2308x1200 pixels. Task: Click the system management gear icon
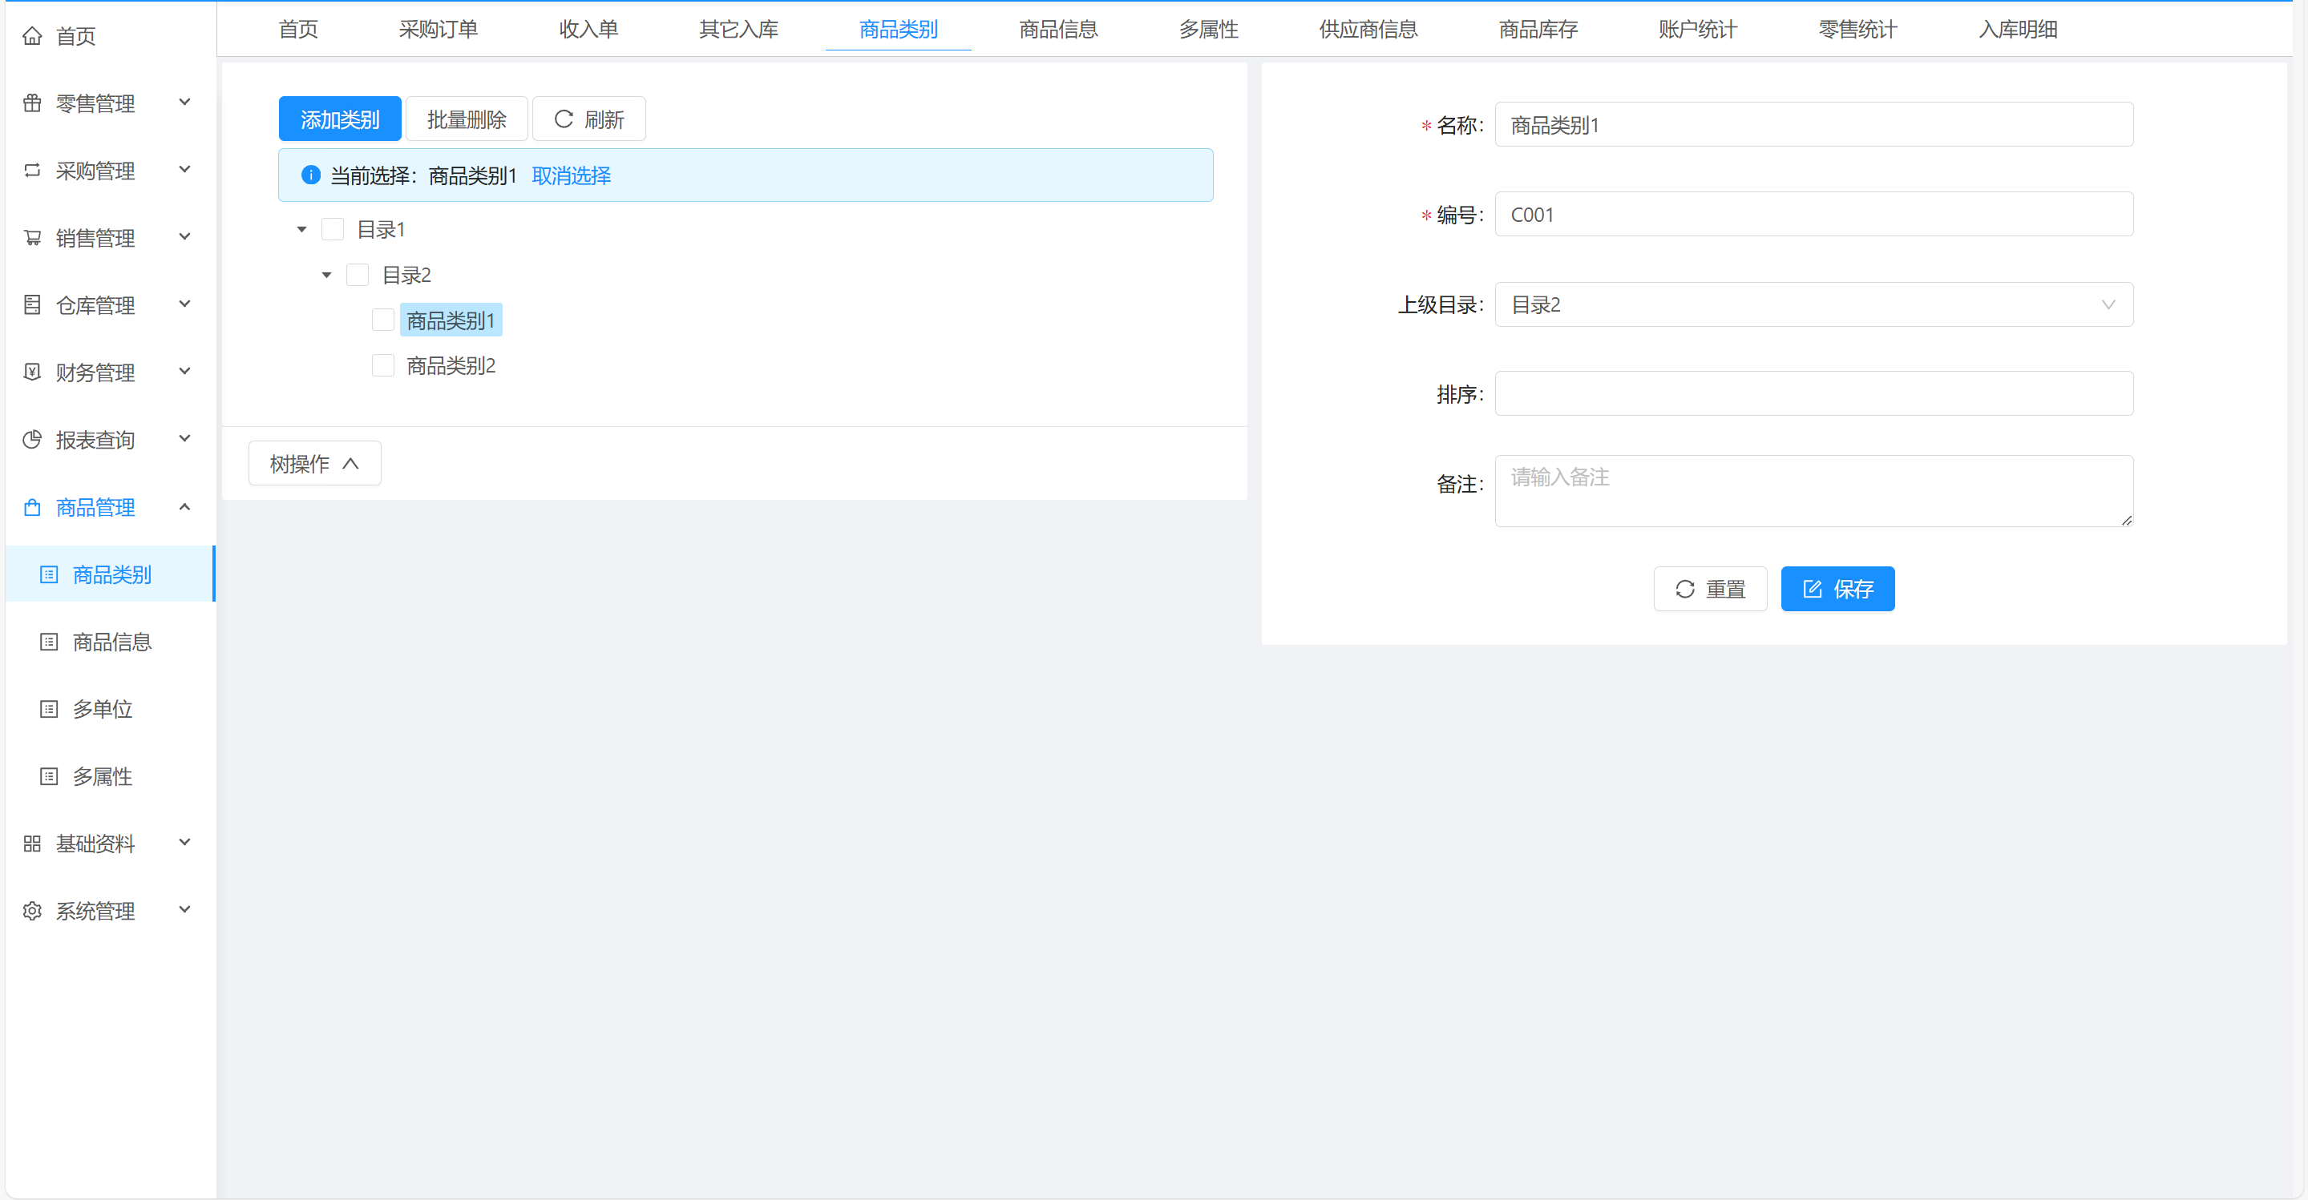tap(32, 910)
